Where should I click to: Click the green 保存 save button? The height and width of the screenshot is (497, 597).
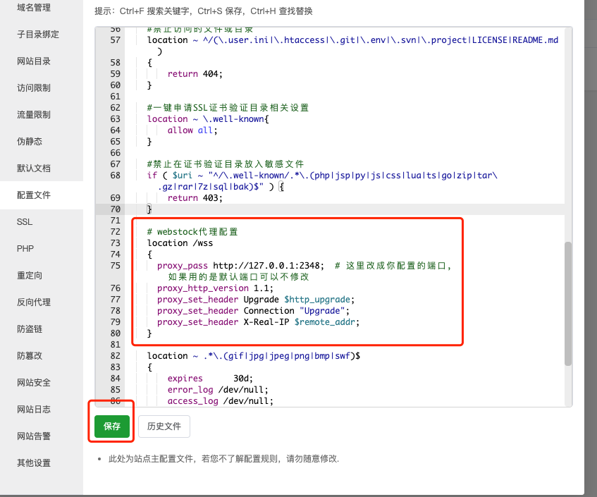[x=111, y=427]
